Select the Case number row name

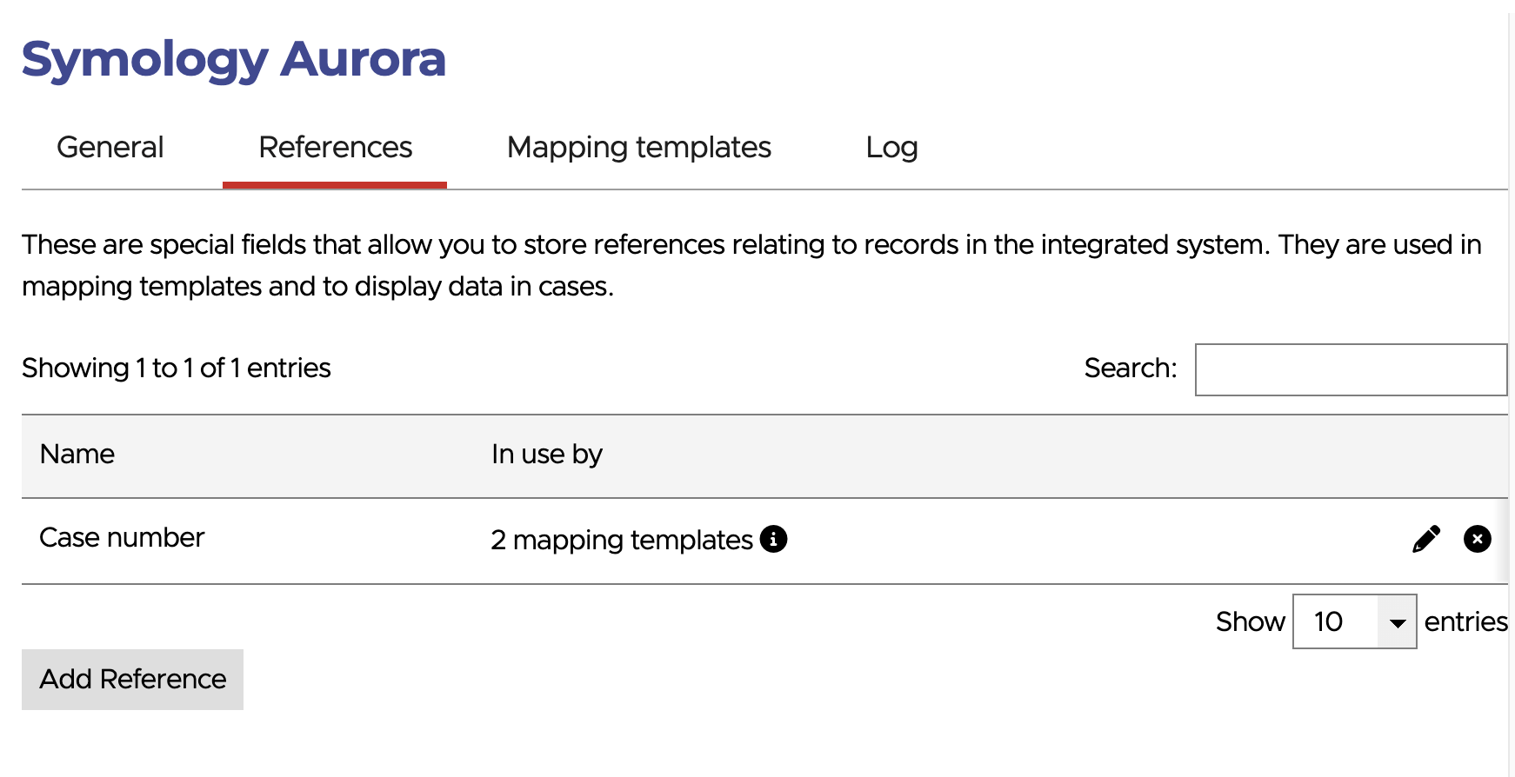(x=122, y=538)
